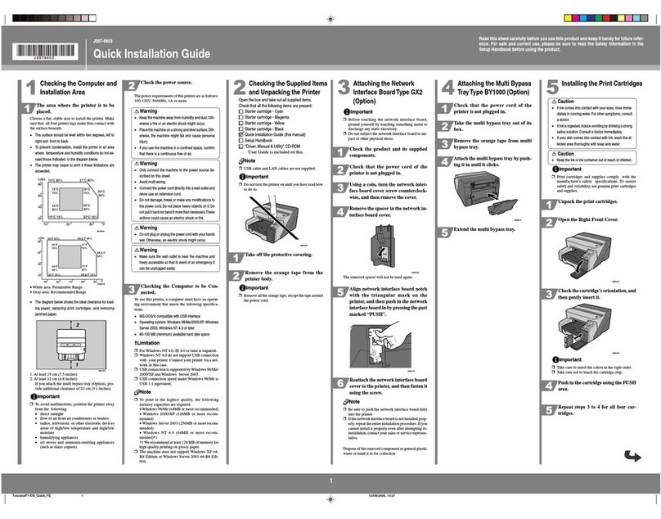Image resolution: width=661 pixels, height=519 pixels.
Task: Tick the 'Starter cartridge - Black' checkbox
Action: click(241, 129)
